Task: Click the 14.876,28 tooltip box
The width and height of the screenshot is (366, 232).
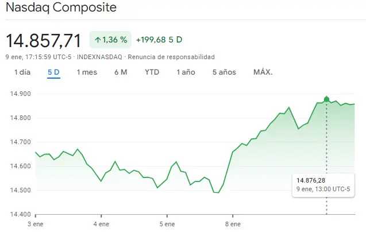Action: (323, 184)
